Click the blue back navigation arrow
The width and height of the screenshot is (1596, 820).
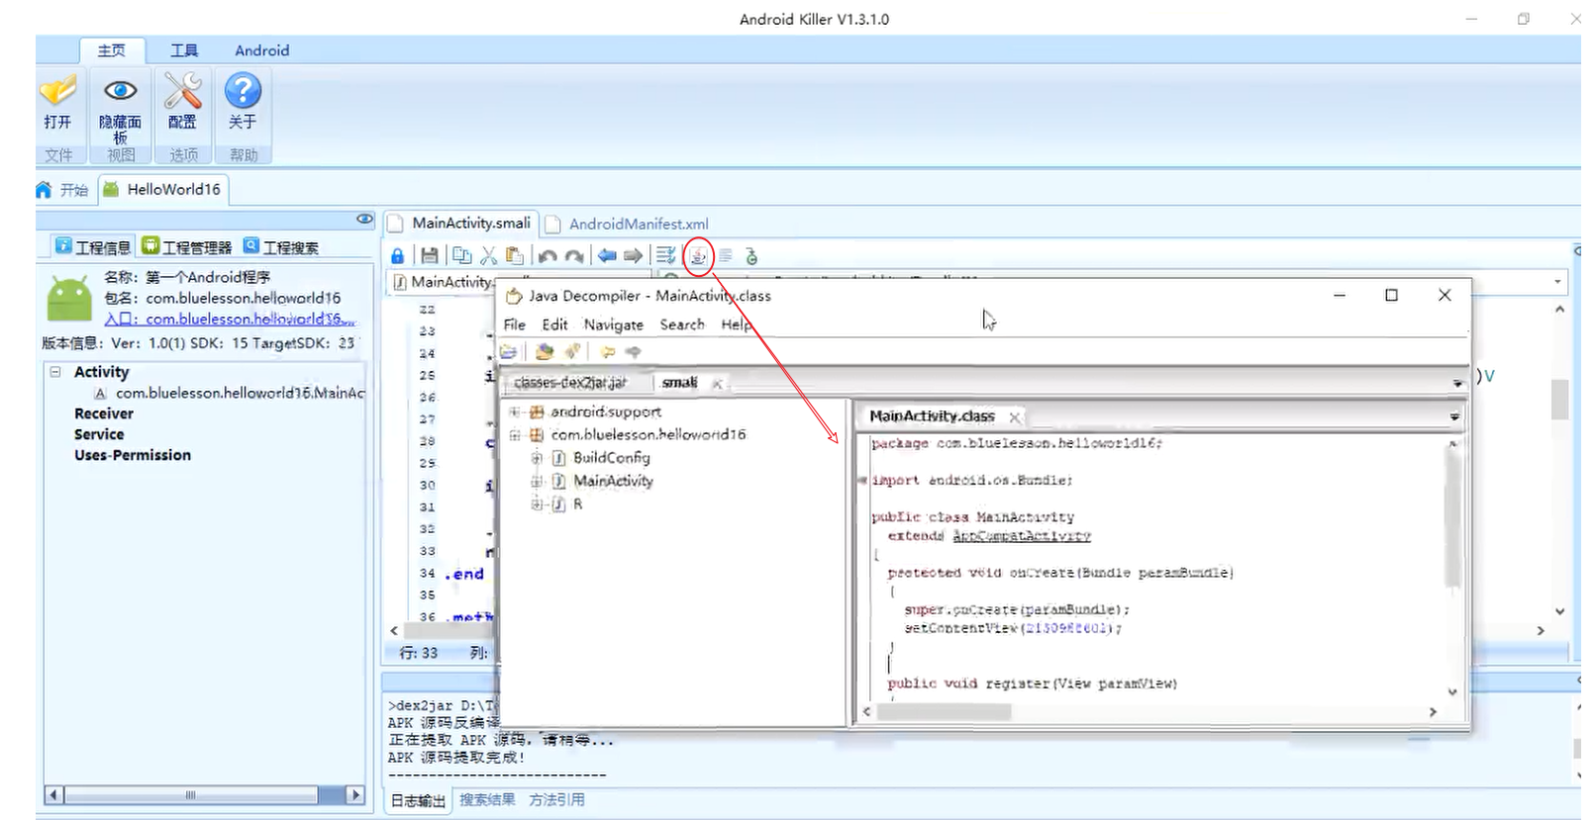tap(607, 256)
